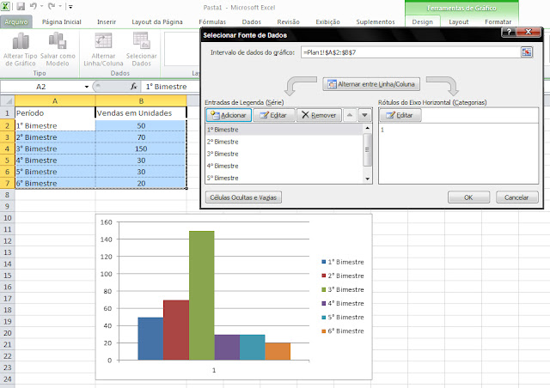Click the Adicionar series button

[229, 115]
